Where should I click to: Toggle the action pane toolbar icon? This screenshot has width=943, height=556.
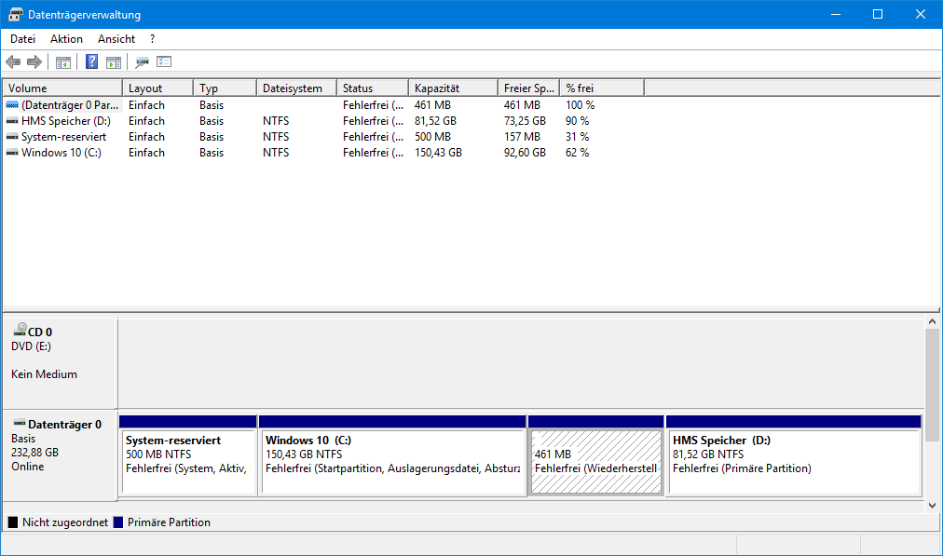coord(113,61)
